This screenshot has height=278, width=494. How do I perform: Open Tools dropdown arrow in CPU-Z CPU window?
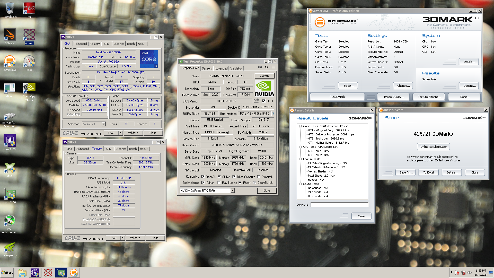point(120,133)
